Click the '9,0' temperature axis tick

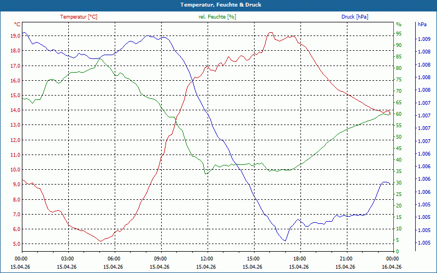click(17, 185)
